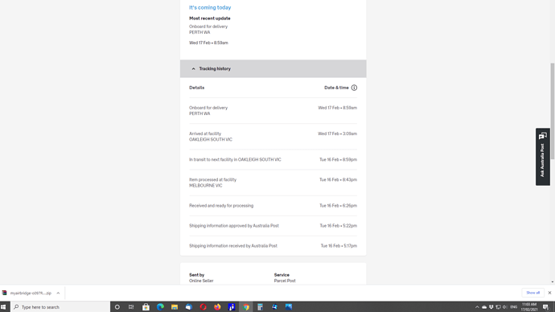Screen dimensions: 555x312
Task: Select 'In transit to next facility' row text
Action: [x=235, y=159]
